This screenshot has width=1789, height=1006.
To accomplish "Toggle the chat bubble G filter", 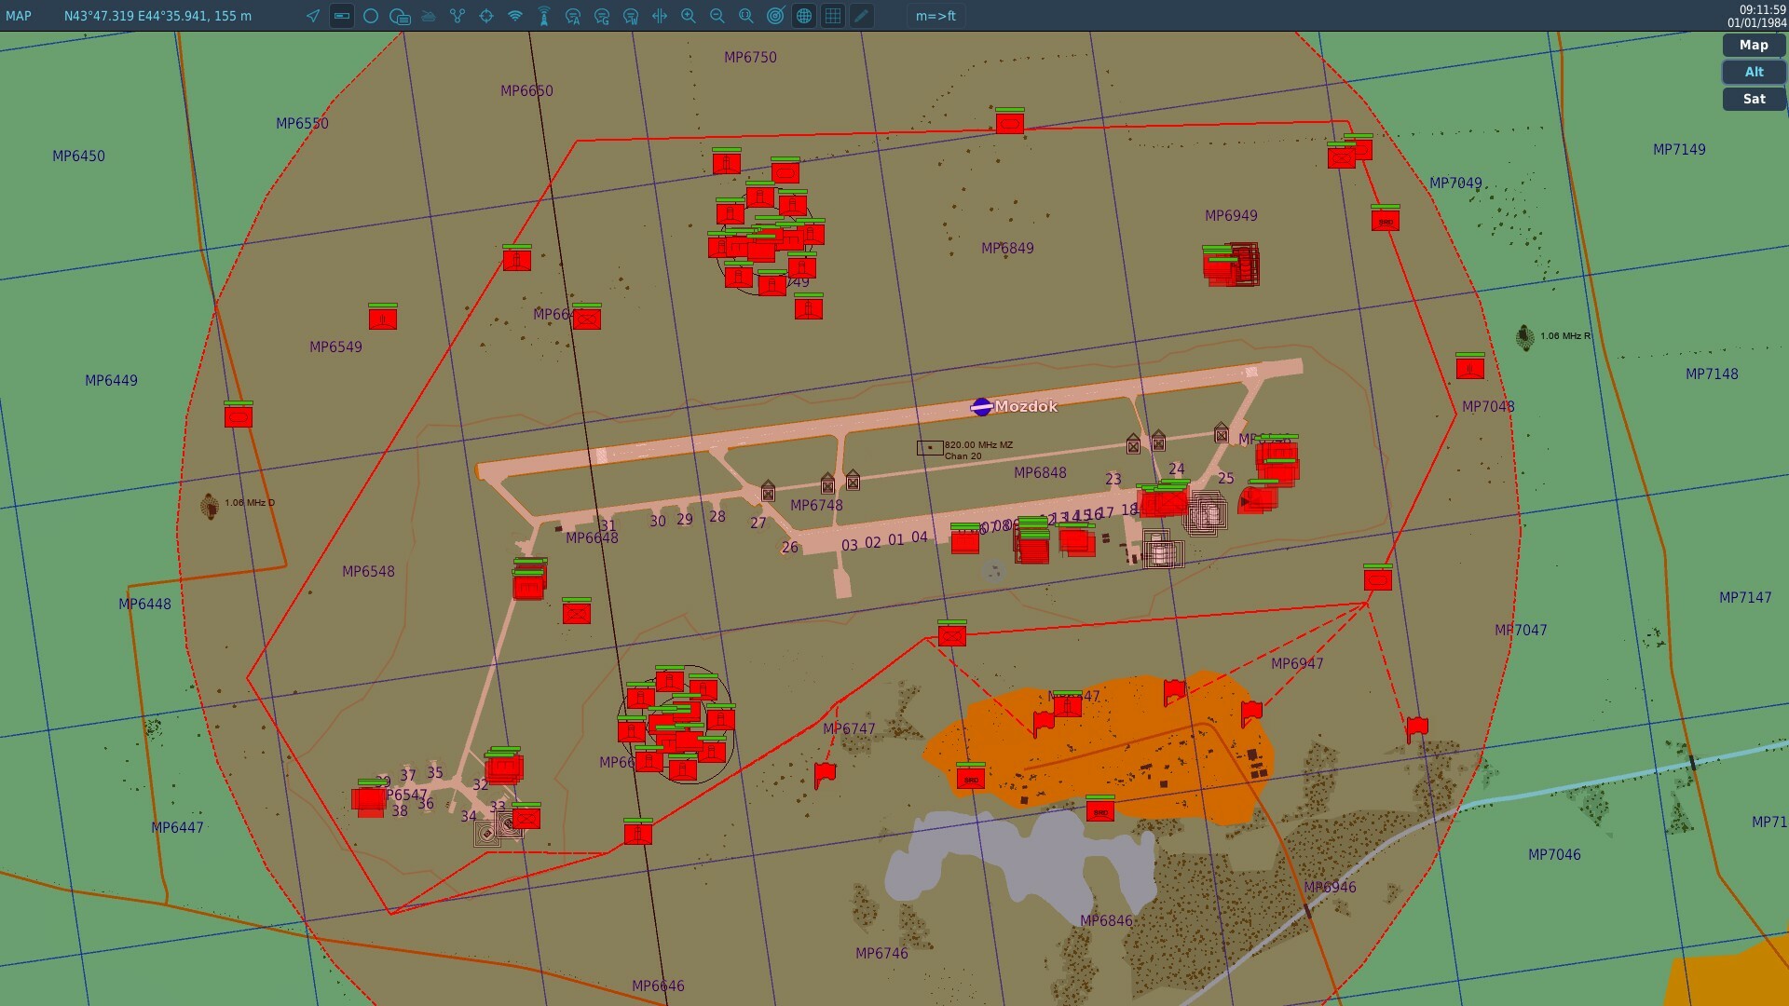I will click(x=602, y=16).
